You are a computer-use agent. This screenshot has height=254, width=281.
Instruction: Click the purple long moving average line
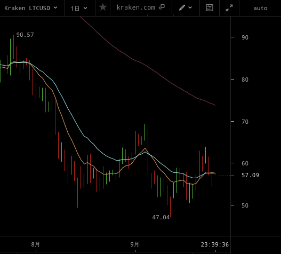(145, 65)
